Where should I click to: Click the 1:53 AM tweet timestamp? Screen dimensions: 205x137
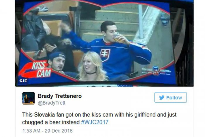point(31,131)
